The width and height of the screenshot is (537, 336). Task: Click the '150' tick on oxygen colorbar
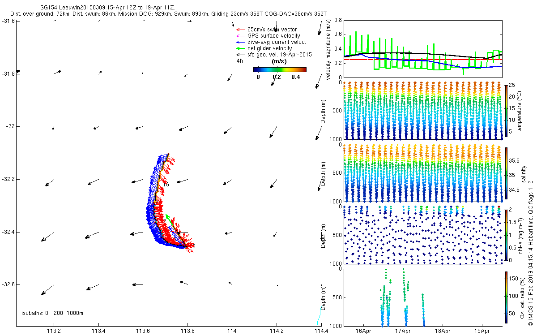pos(514,279)
